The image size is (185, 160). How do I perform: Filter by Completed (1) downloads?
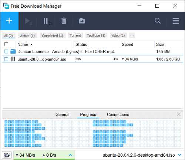coord(53,36)
